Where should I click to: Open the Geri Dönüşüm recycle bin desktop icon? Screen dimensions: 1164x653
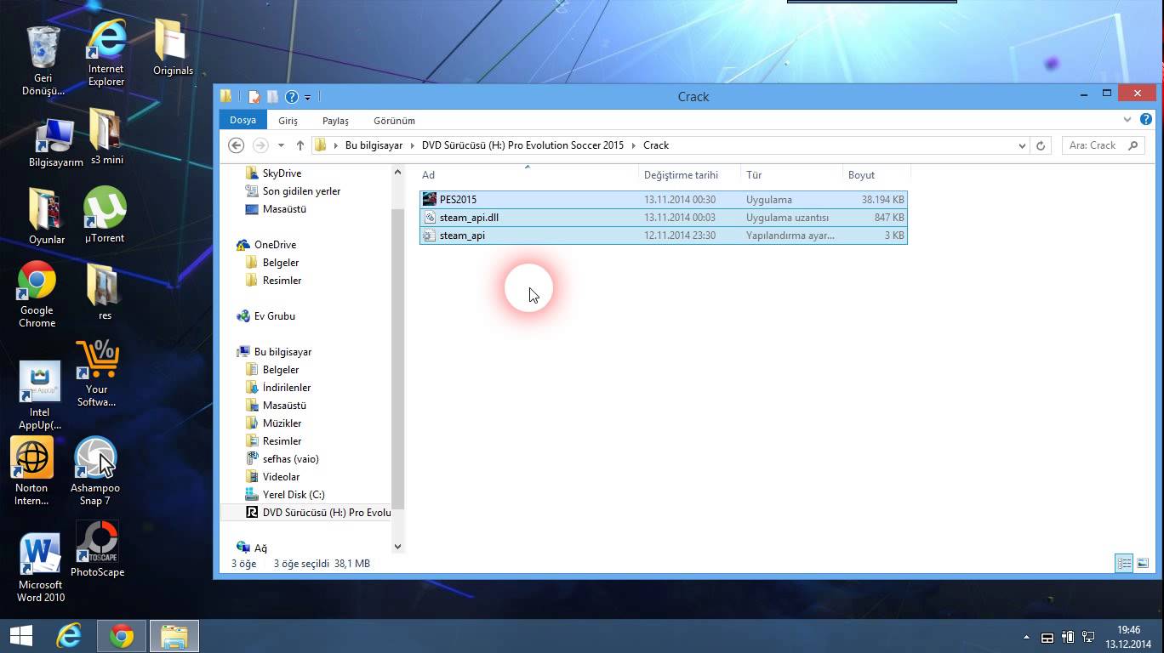coord(43,60)
